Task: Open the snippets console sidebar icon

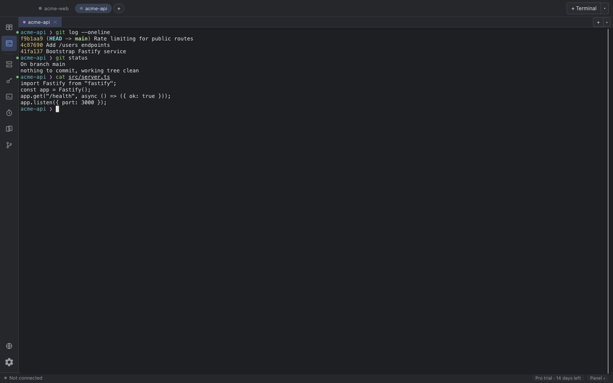Action: pyautogui.click(x=9, y=97)
